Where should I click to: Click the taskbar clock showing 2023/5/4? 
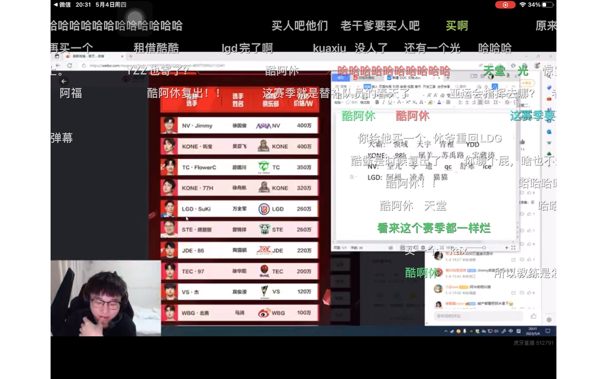tap(533, 331)
